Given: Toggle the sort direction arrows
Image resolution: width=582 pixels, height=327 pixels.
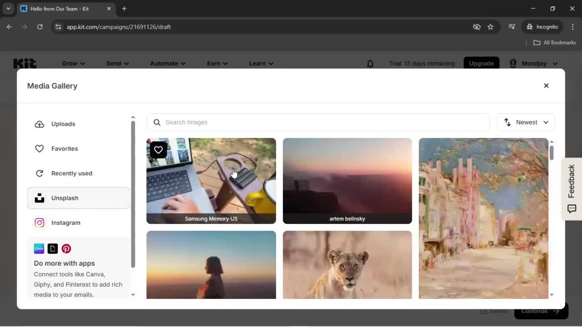Looking at the screenshot, I should click(x=507, y=122).
